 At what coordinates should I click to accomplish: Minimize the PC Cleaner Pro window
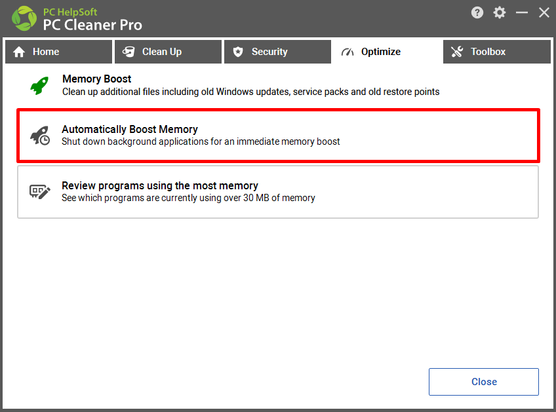point(522,12)
